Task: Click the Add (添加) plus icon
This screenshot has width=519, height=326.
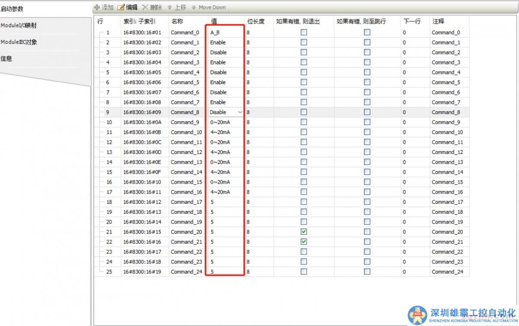Action: 97,7
